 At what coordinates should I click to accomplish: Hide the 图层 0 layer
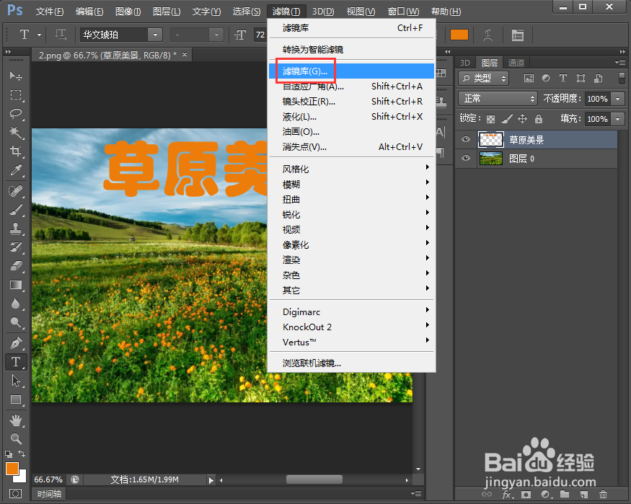click(466, 157)
